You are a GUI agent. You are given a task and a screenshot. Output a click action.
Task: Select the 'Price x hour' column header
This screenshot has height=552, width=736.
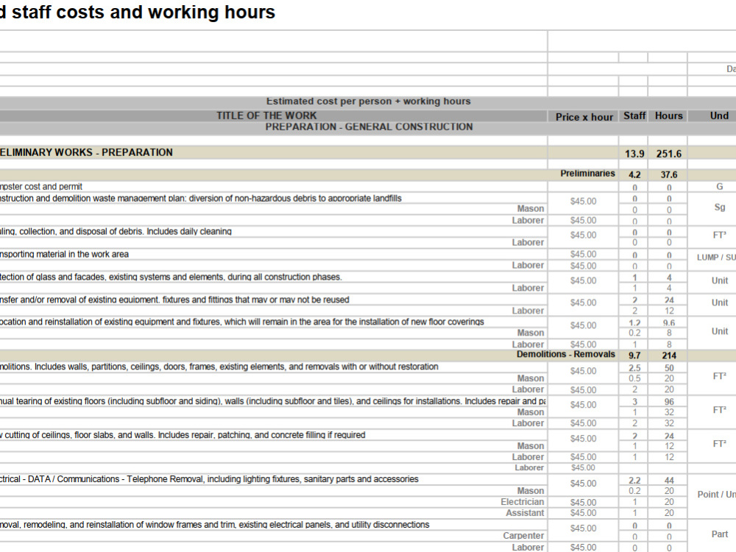[x=584, y=117]
